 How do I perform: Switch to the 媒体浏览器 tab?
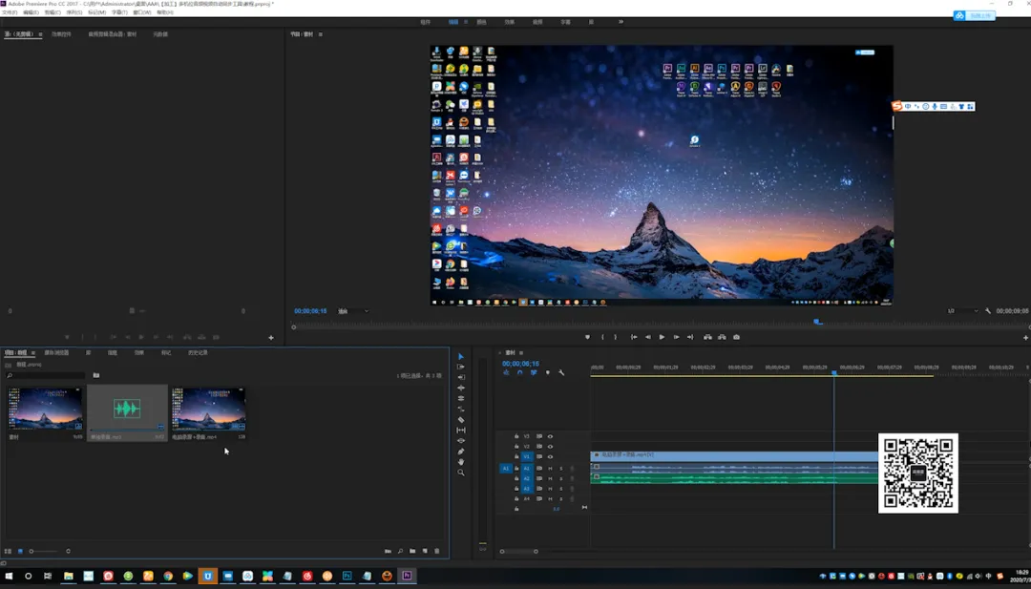pyautogui.click(x=56, y=352)
